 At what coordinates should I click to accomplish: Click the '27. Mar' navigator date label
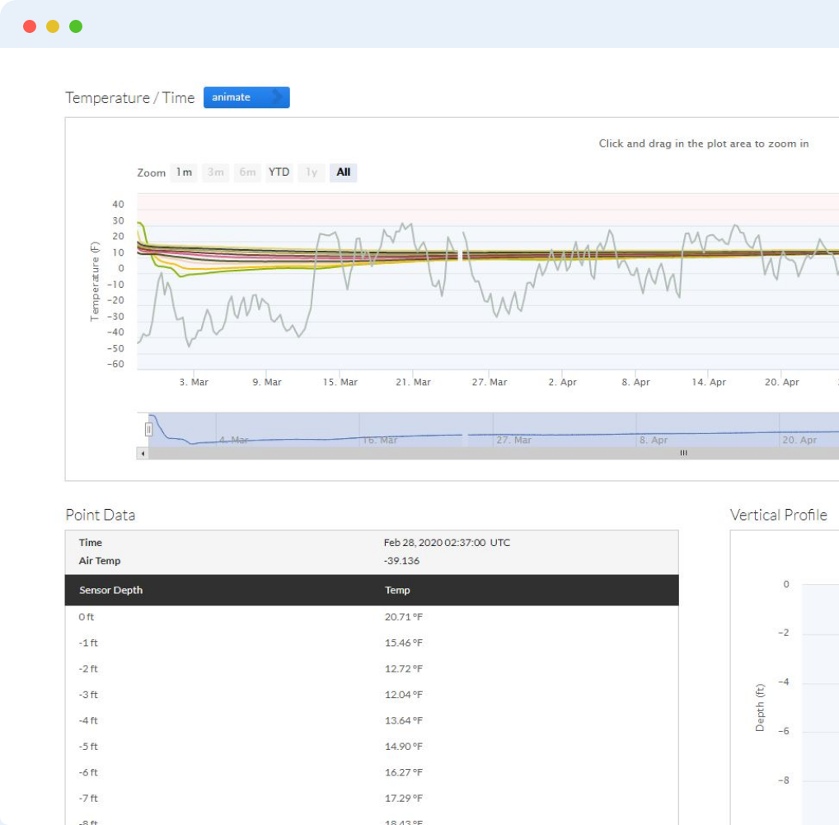click(513, 440)
